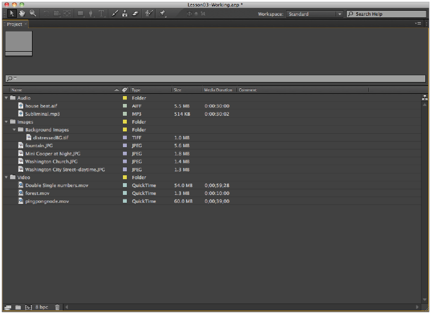The height and width of the screenshot is (314, 431).
Task: Select the Hand tool
Action: click(22, 13)
